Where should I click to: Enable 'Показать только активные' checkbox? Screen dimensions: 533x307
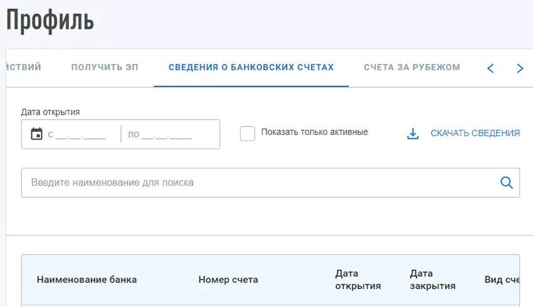(x=248, y=133)
